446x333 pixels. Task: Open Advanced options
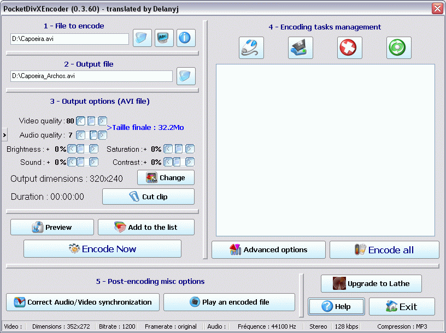pos(268,250)
